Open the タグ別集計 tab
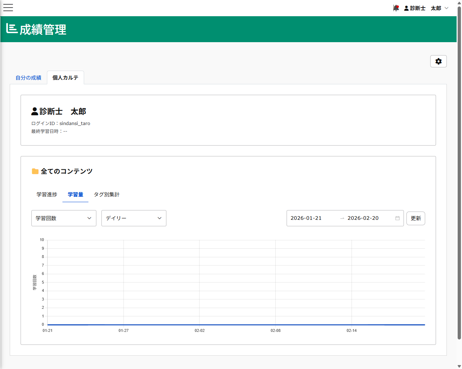Viewport: 462px width, 369px height. (x=106, y=194)
